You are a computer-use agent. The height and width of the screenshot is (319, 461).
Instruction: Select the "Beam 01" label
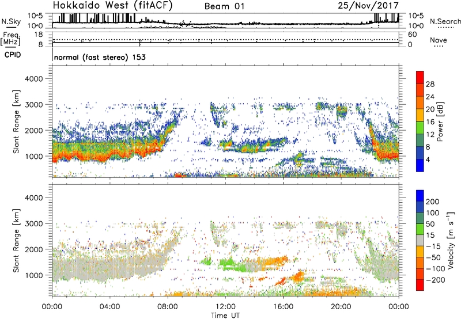pyautogui.click(x=224, y=6)
